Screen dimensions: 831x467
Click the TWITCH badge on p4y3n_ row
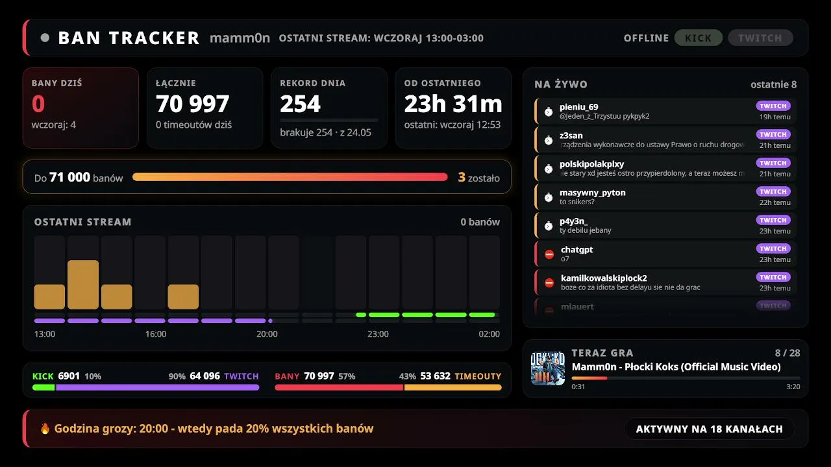tap(773, 220)
